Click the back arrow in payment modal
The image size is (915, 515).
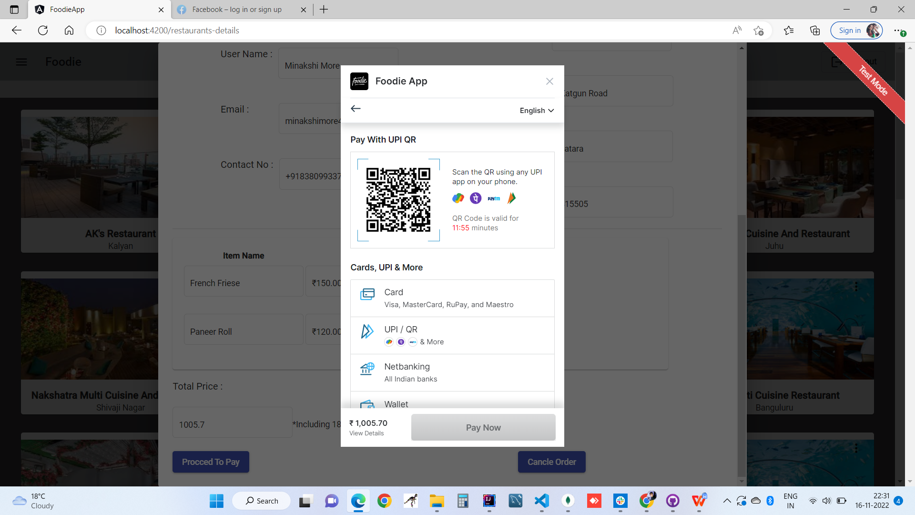pos(356,109)
